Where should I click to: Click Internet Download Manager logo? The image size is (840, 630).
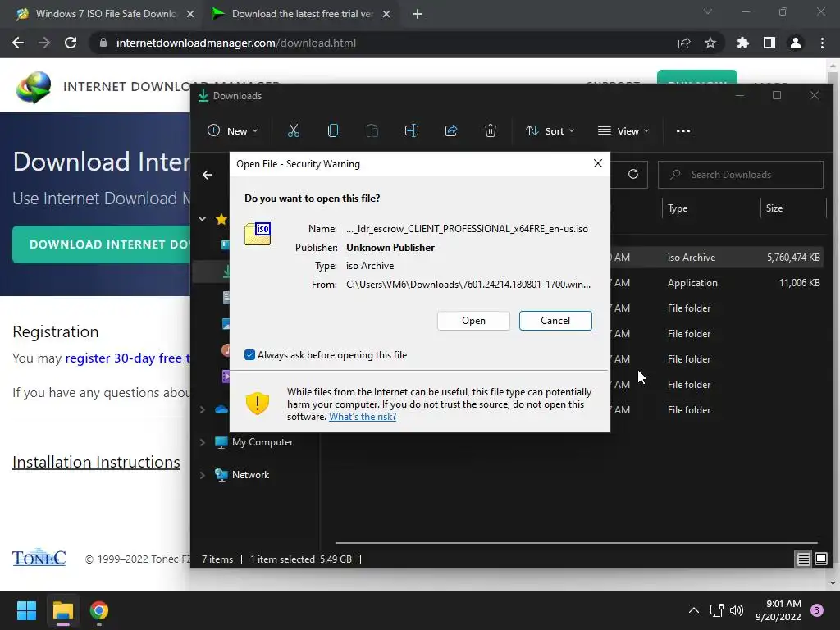pyautogui.click(x=34, y=87)
